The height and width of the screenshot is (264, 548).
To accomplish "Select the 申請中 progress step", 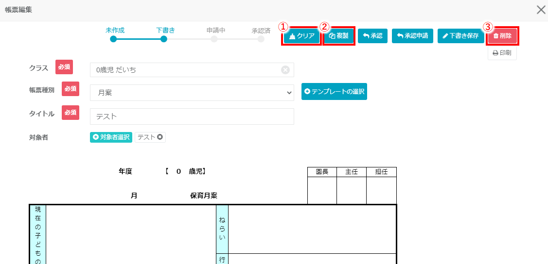I will [214, 39].
